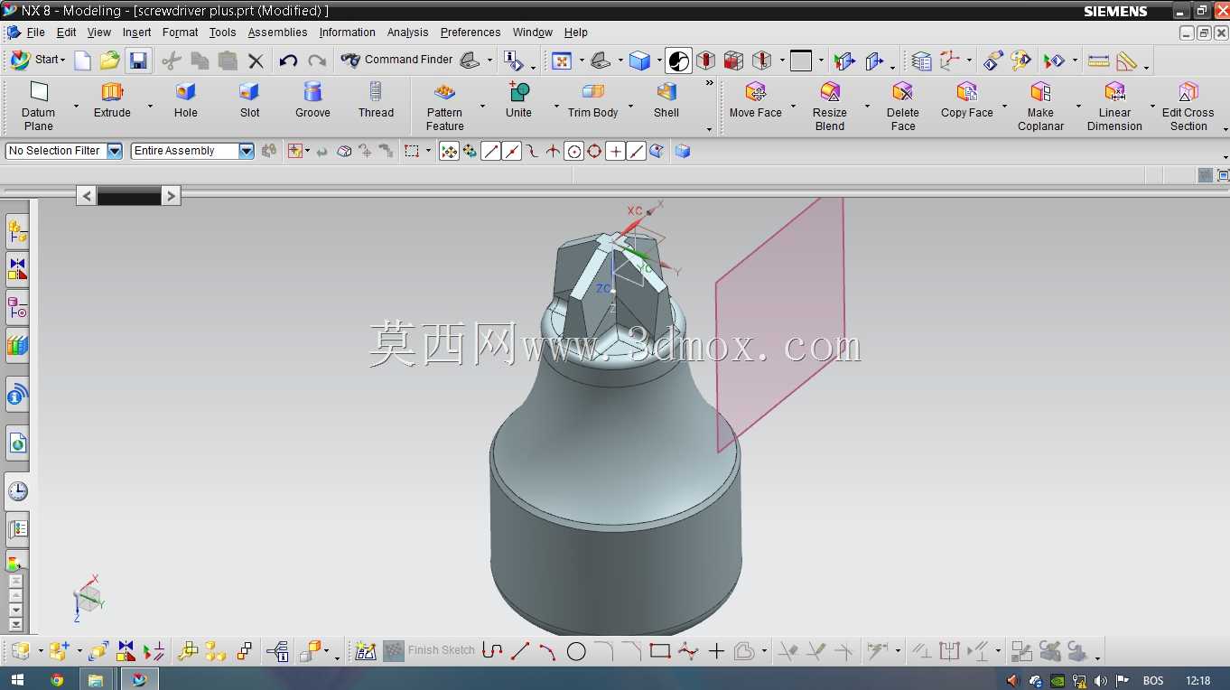Open the Assembly Navigator side tab
Image resolution: width=1230 pixels, height=690 pixels.
pyautogui.click(x=17, y=232)
